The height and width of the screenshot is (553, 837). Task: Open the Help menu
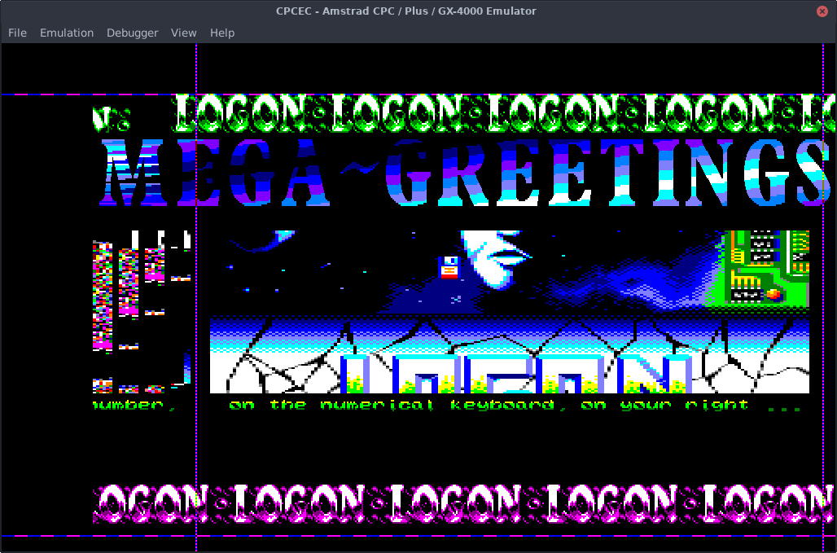coord(222,33)
